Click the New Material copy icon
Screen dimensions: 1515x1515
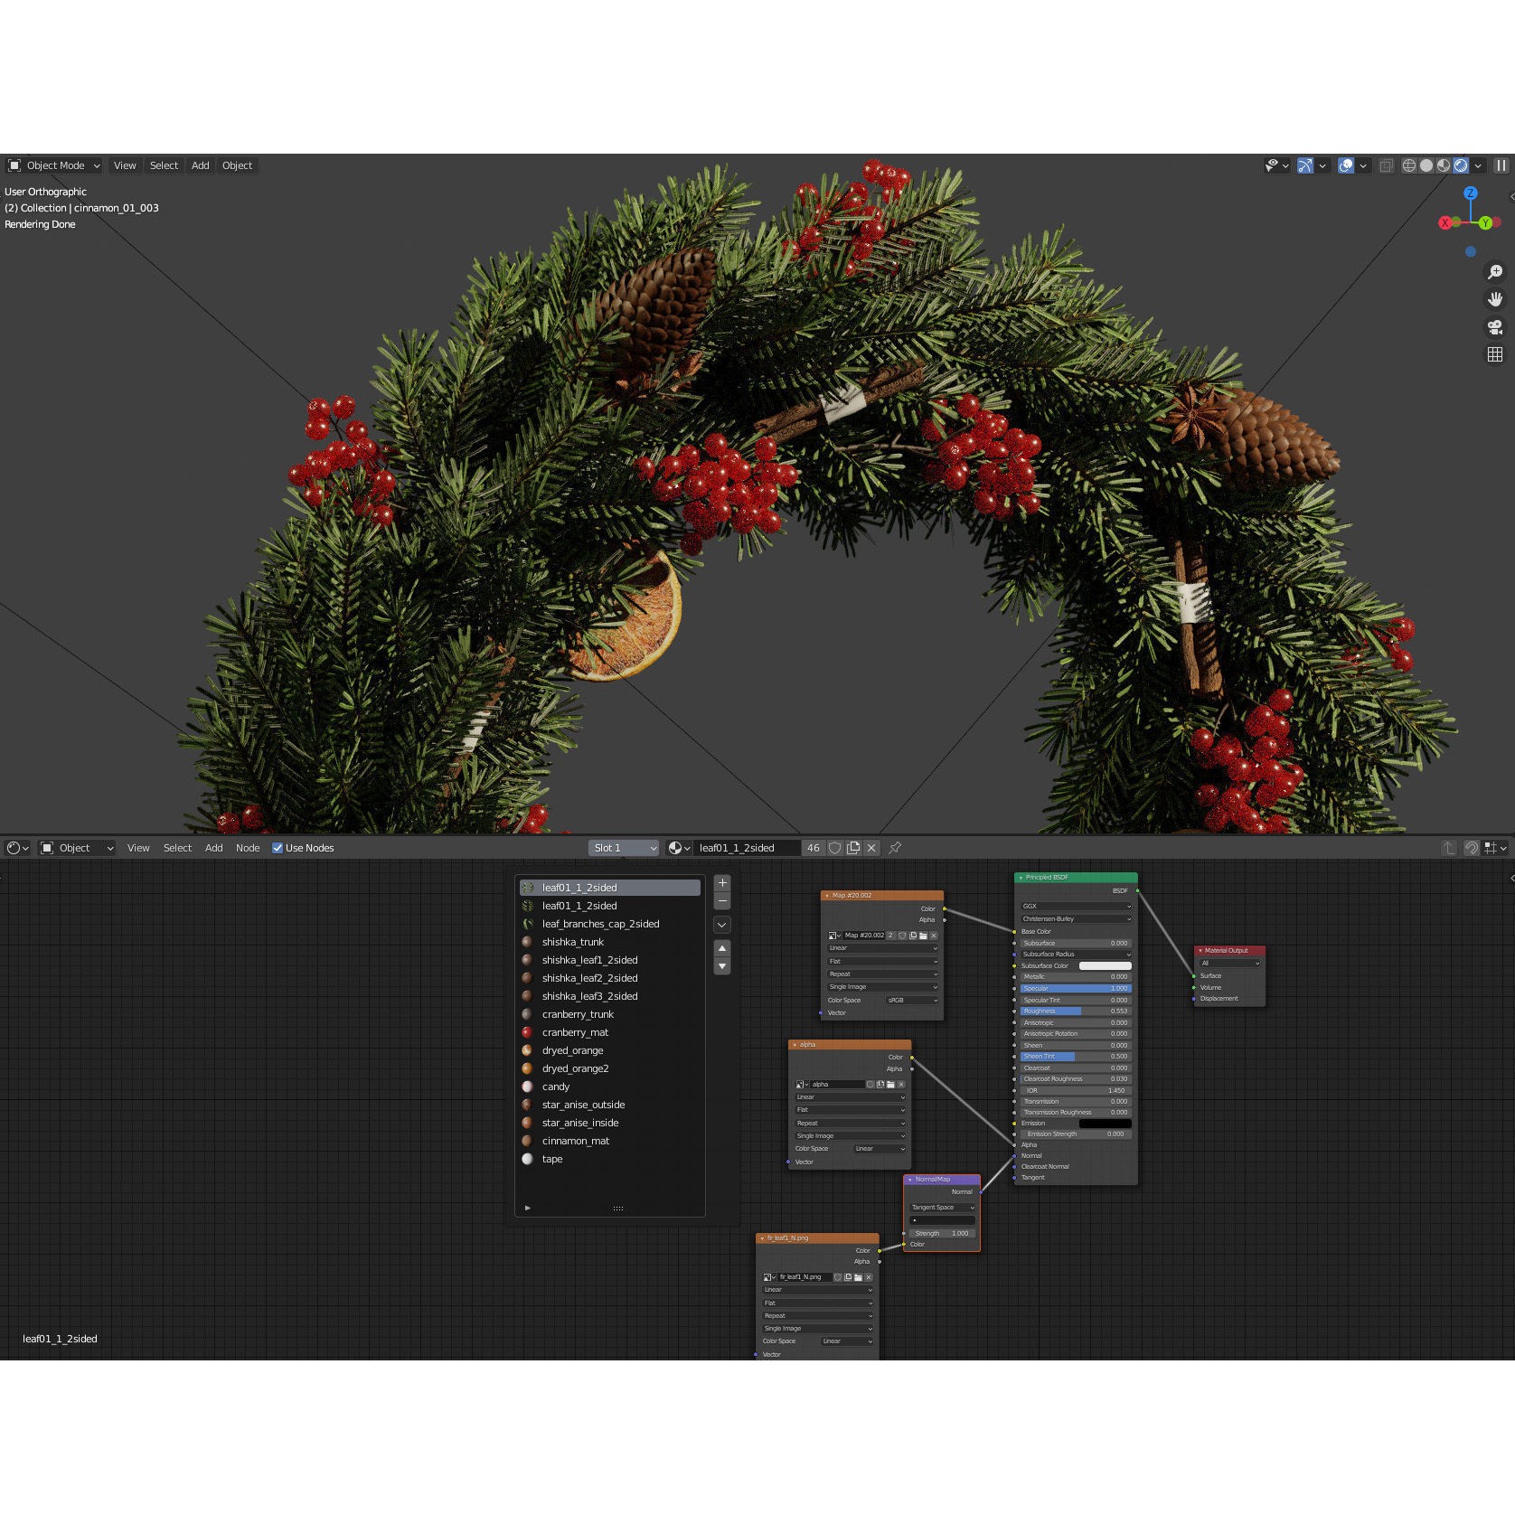click(x=853, y=848)
